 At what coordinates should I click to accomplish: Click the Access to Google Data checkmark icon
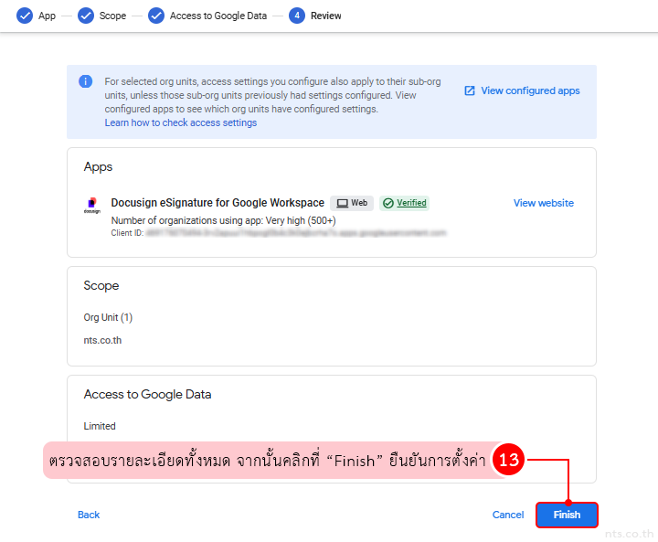(x=156, y=16)
